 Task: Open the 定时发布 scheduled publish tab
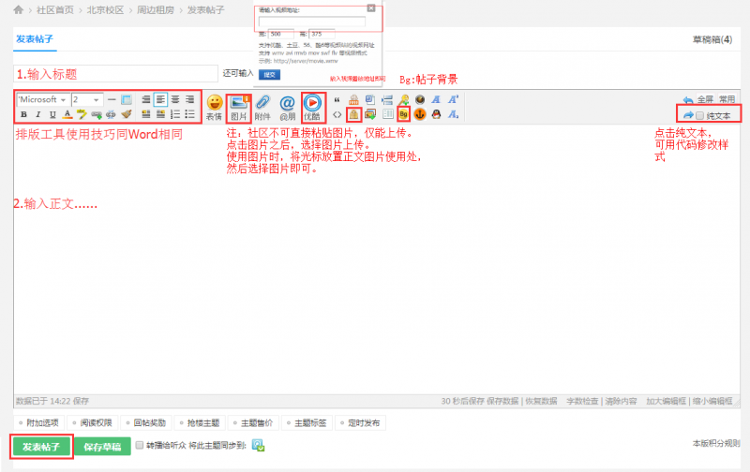pyautogui.click(x=360, y=422)
